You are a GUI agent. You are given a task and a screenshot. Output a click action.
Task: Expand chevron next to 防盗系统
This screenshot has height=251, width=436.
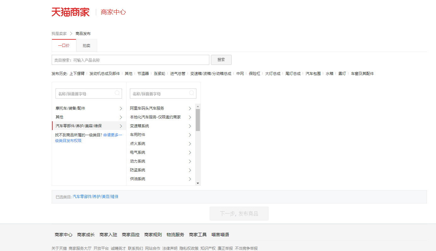[x=190, y=170]
